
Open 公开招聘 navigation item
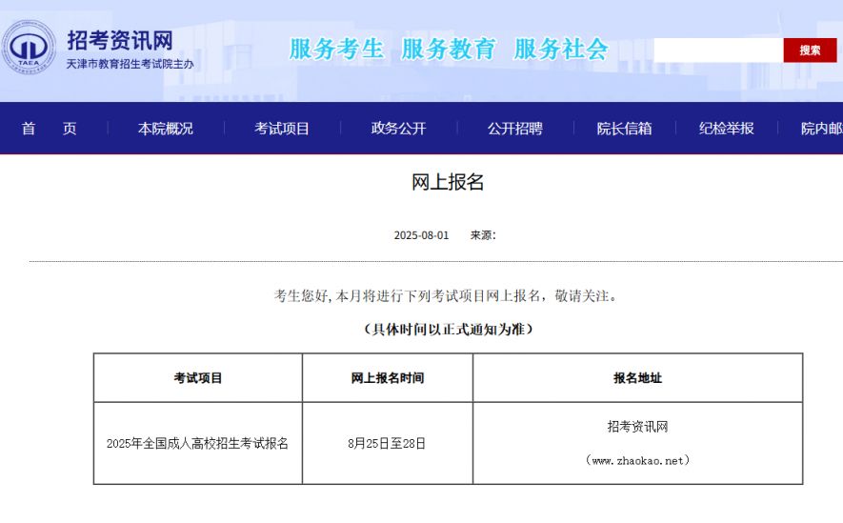coord(514,129)
